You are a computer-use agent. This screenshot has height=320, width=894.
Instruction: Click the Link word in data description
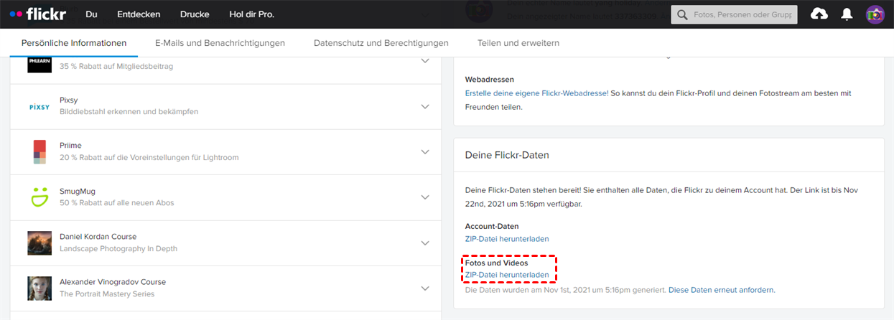tap(811, 190)
